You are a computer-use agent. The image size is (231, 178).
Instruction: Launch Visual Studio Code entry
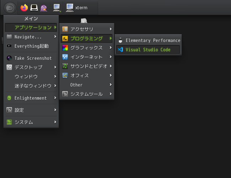tap(148, 49)
